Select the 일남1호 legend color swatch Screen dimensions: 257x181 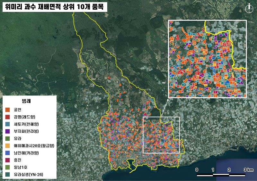click(x=7, y=167)
